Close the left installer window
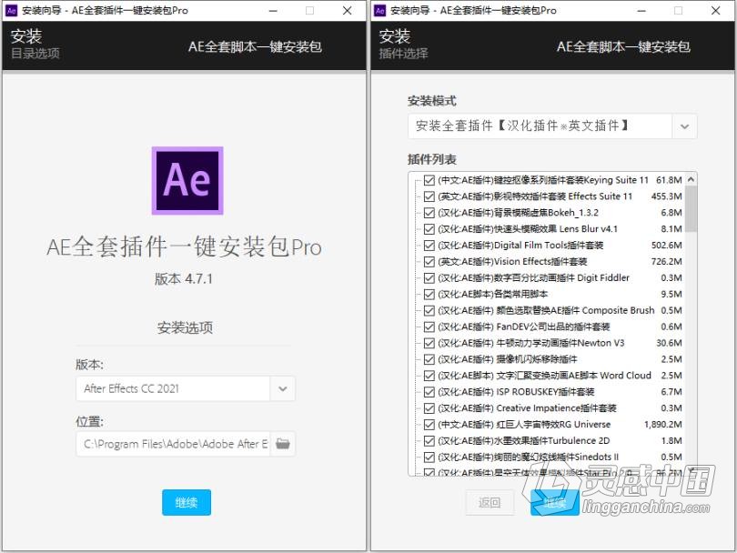Image resolution: width=737 pixels, height=553 pixels. tap(347, 10)
